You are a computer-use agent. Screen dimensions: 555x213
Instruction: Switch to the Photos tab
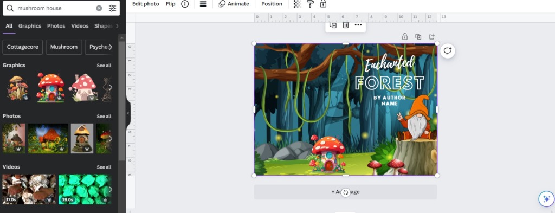56,26
